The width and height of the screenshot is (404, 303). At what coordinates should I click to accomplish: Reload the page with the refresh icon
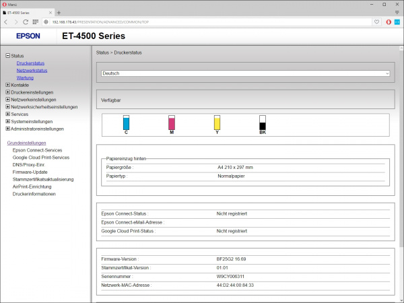click(26, 22)
